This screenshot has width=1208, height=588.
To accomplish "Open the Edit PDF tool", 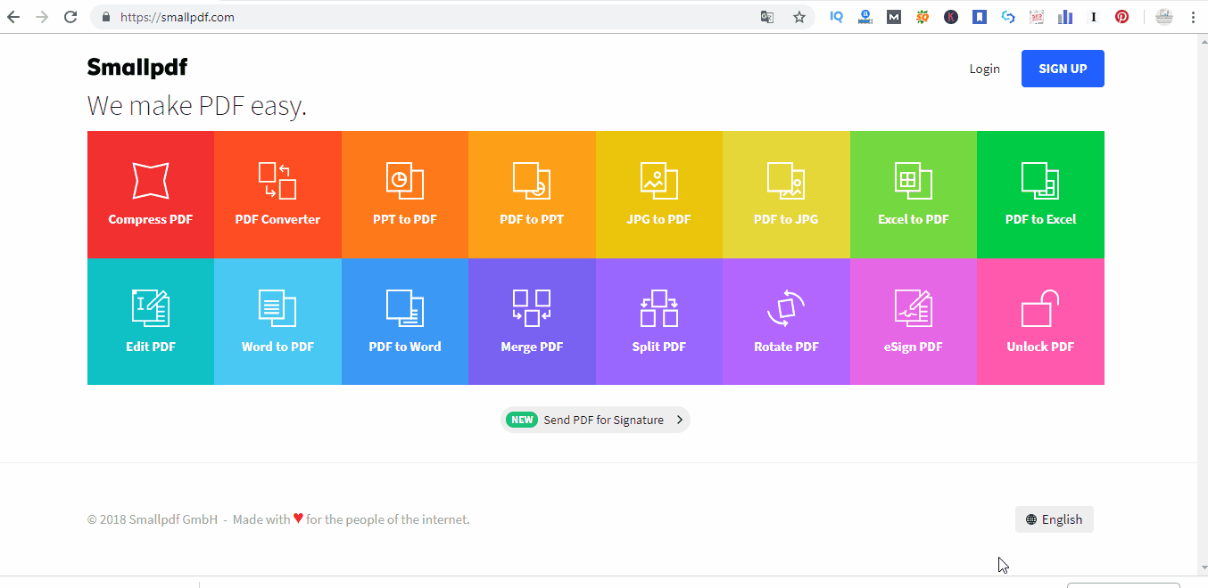I will pos(151,322).
